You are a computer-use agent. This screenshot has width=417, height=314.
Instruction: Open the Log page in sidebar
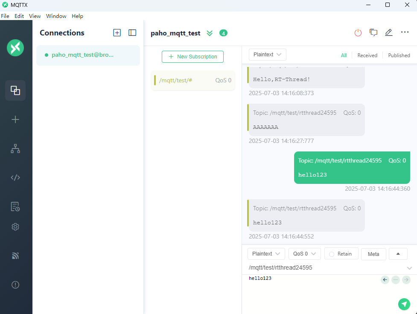click(15, 206)
